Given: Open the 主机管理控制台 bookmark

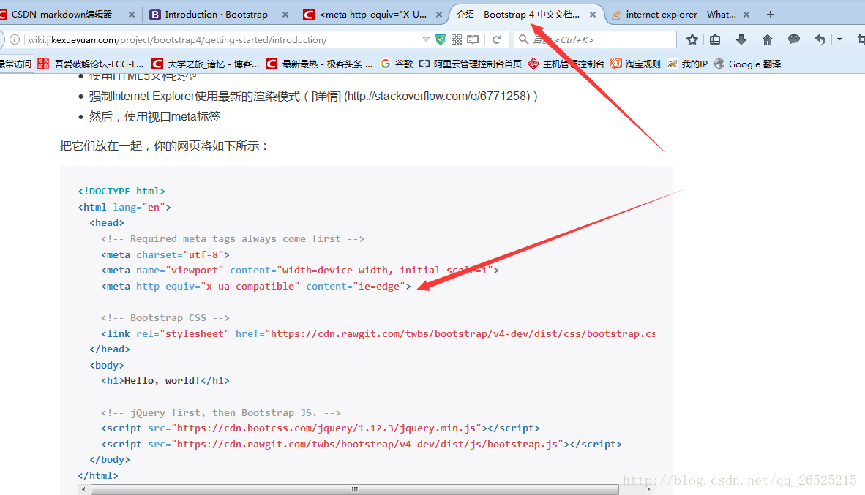Looking at the screenshot, I should (566, 64).
